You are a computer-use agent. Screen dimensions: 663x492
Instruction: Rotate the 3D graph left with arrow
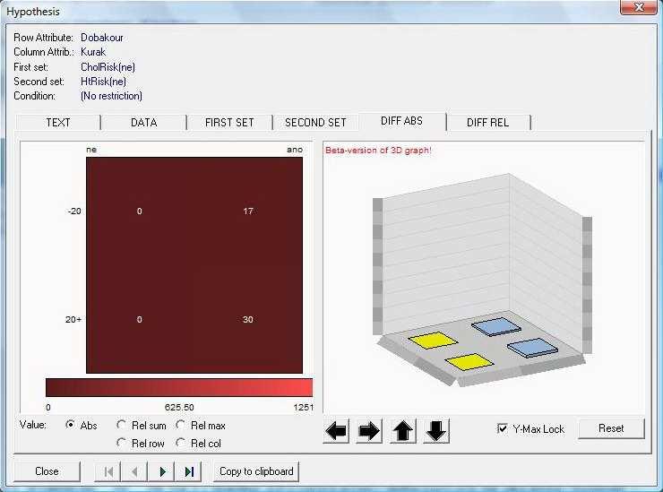336,431
